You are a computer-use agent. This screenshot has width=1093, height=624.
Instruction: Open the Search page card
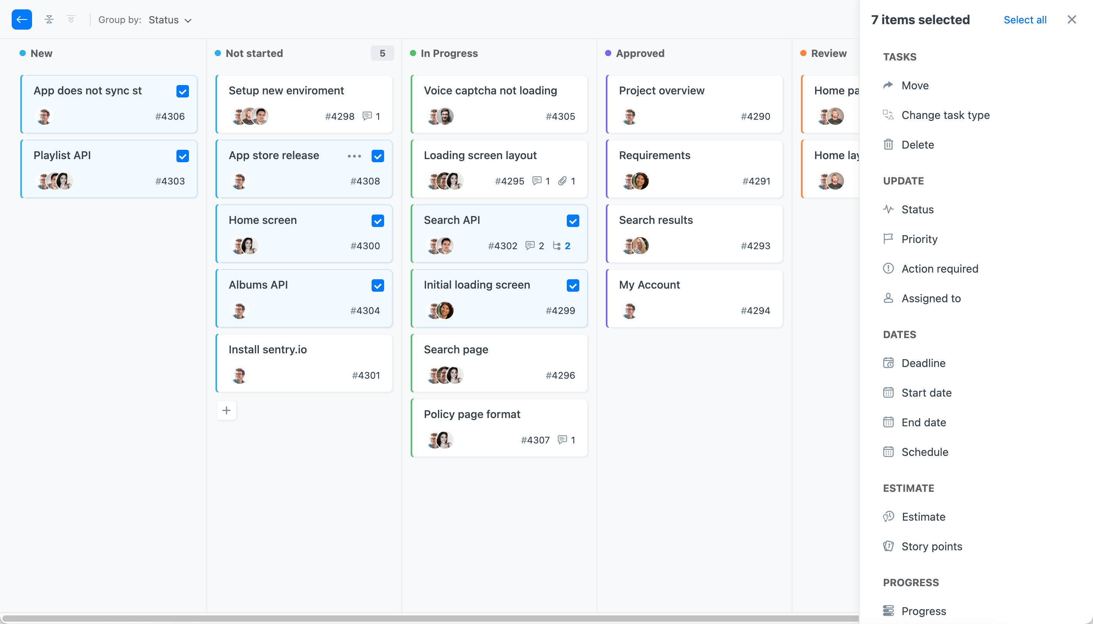click(499, 363)
